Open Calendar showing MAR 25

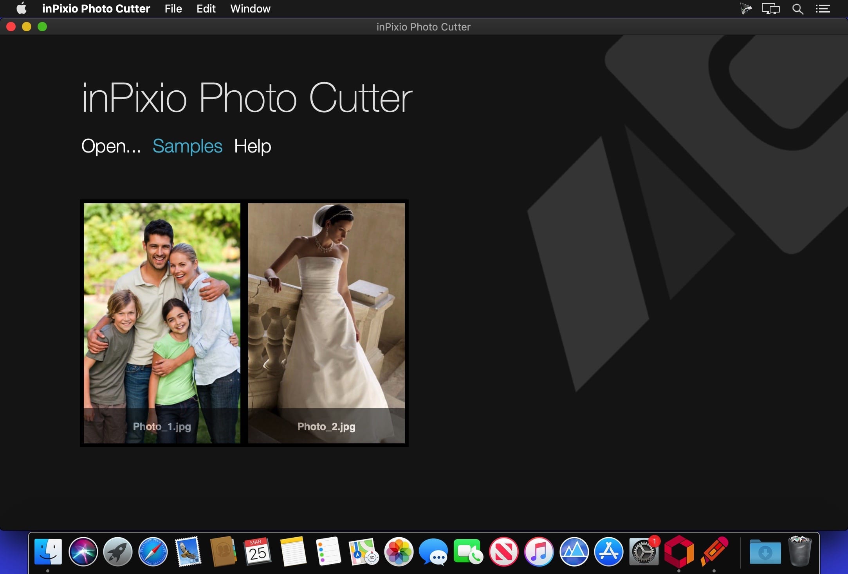coord(258,552)
